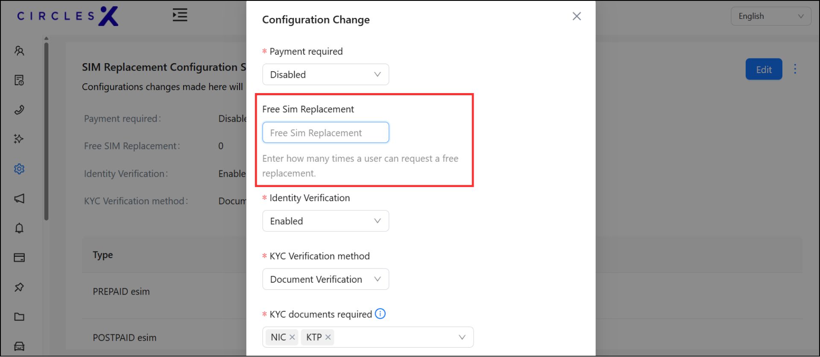Open the English language selector
This screenshot has width=820, height=357.
pyautogui.click(x=770, y=16)
